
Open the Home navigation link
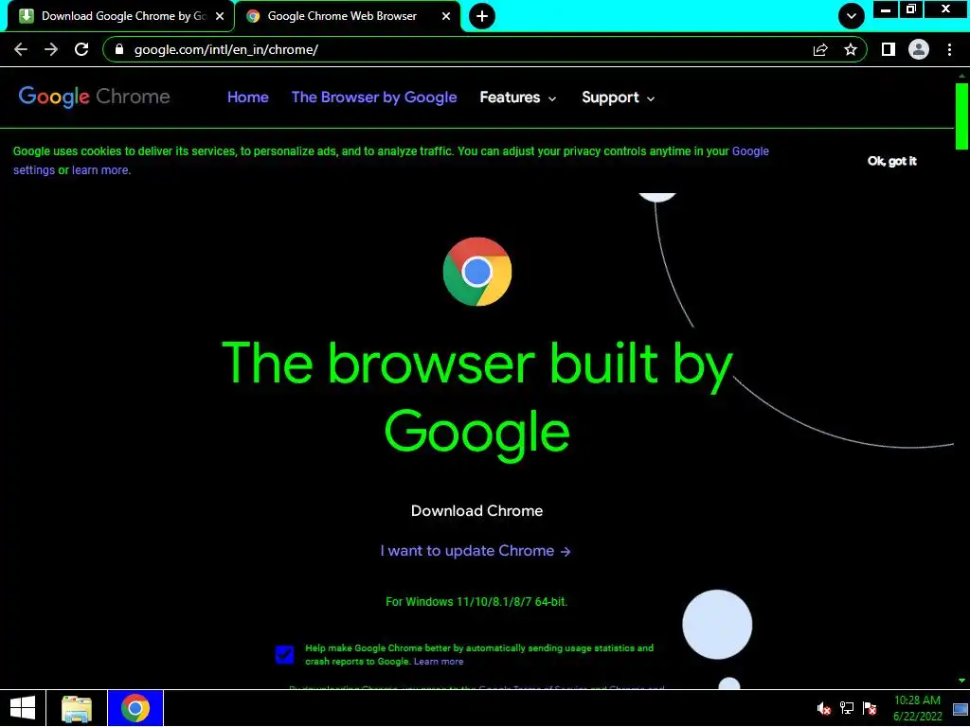pos(247,98)
